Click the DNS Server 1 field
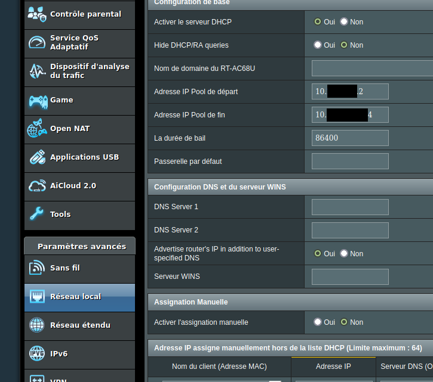Viewport: 433px width, 382px height. coord(350,207)
